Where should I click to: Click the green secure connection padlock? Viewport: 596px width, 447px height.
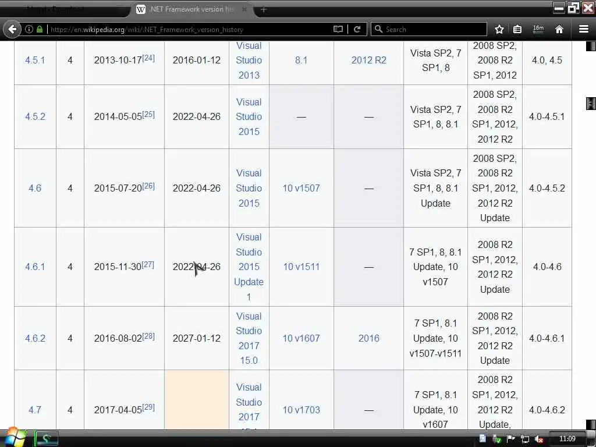coord(40,29)
